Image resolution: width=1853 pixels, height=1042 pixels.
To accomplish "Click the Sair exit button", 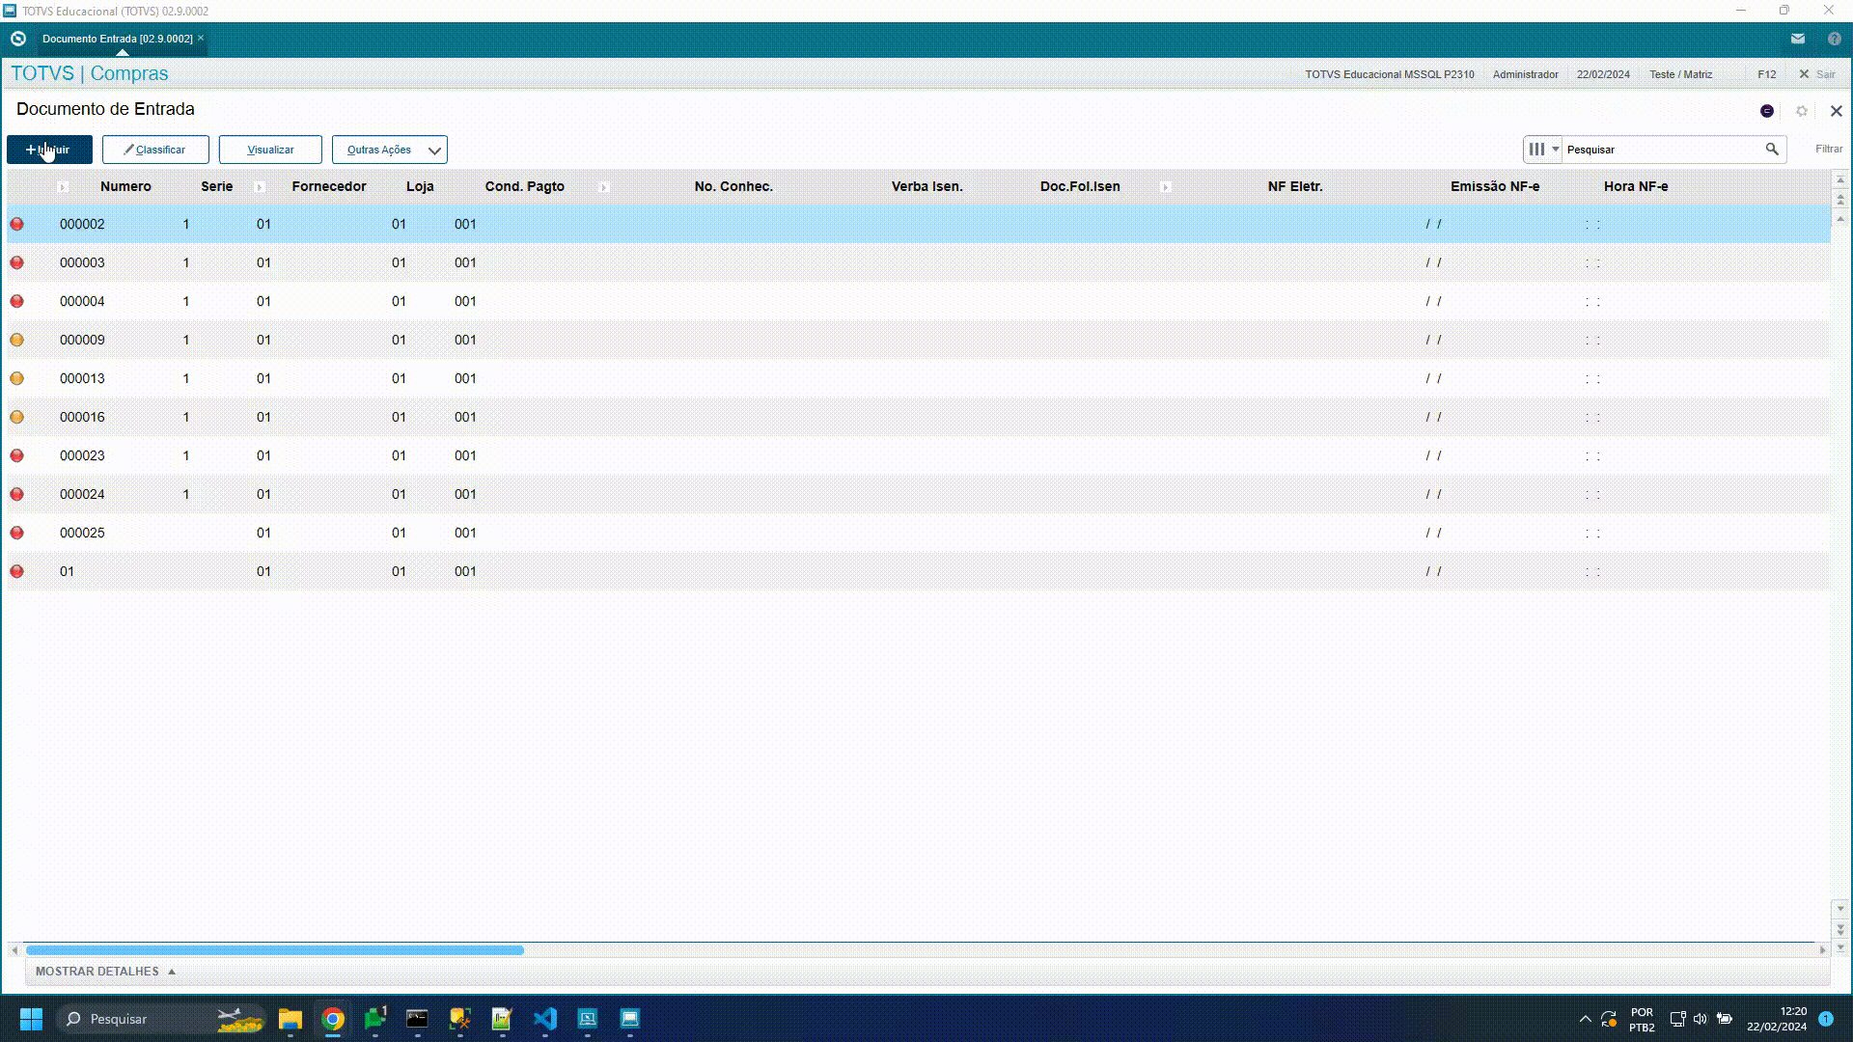I will (x=1817, y=74).
